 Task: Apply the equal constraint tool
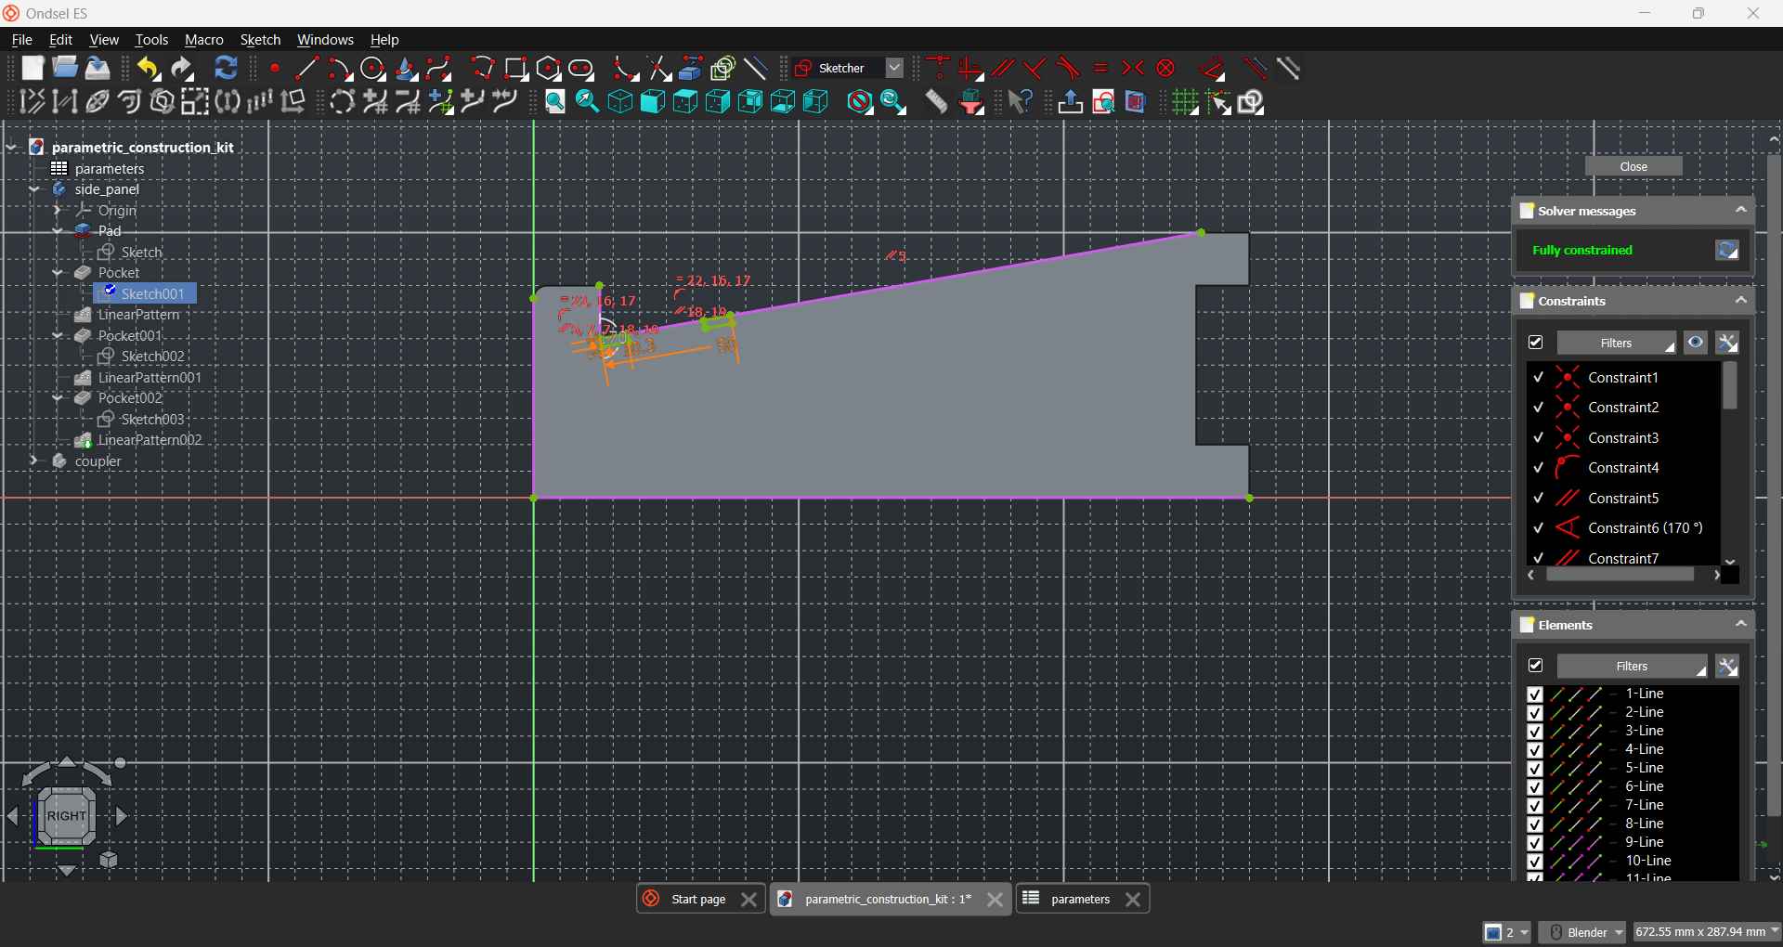coord(1100,69)
